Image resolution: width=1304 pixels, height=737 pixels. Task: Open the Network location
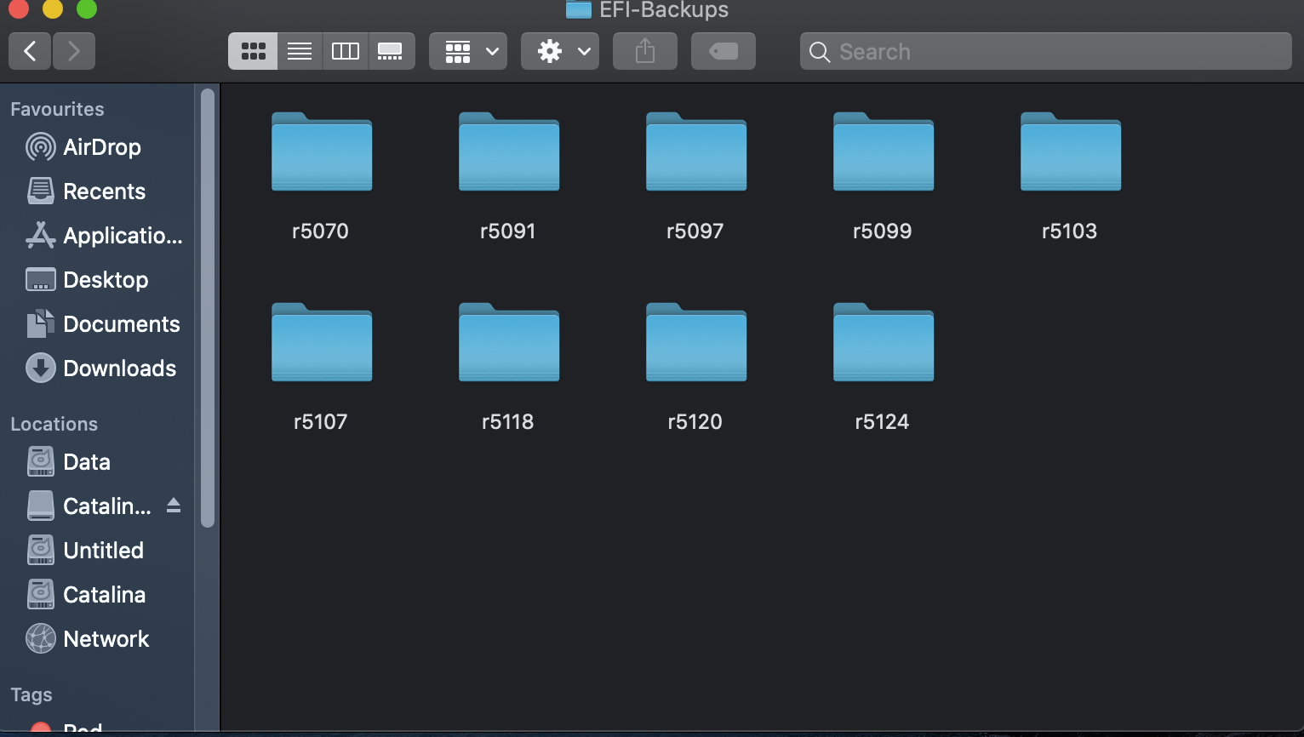106,639
